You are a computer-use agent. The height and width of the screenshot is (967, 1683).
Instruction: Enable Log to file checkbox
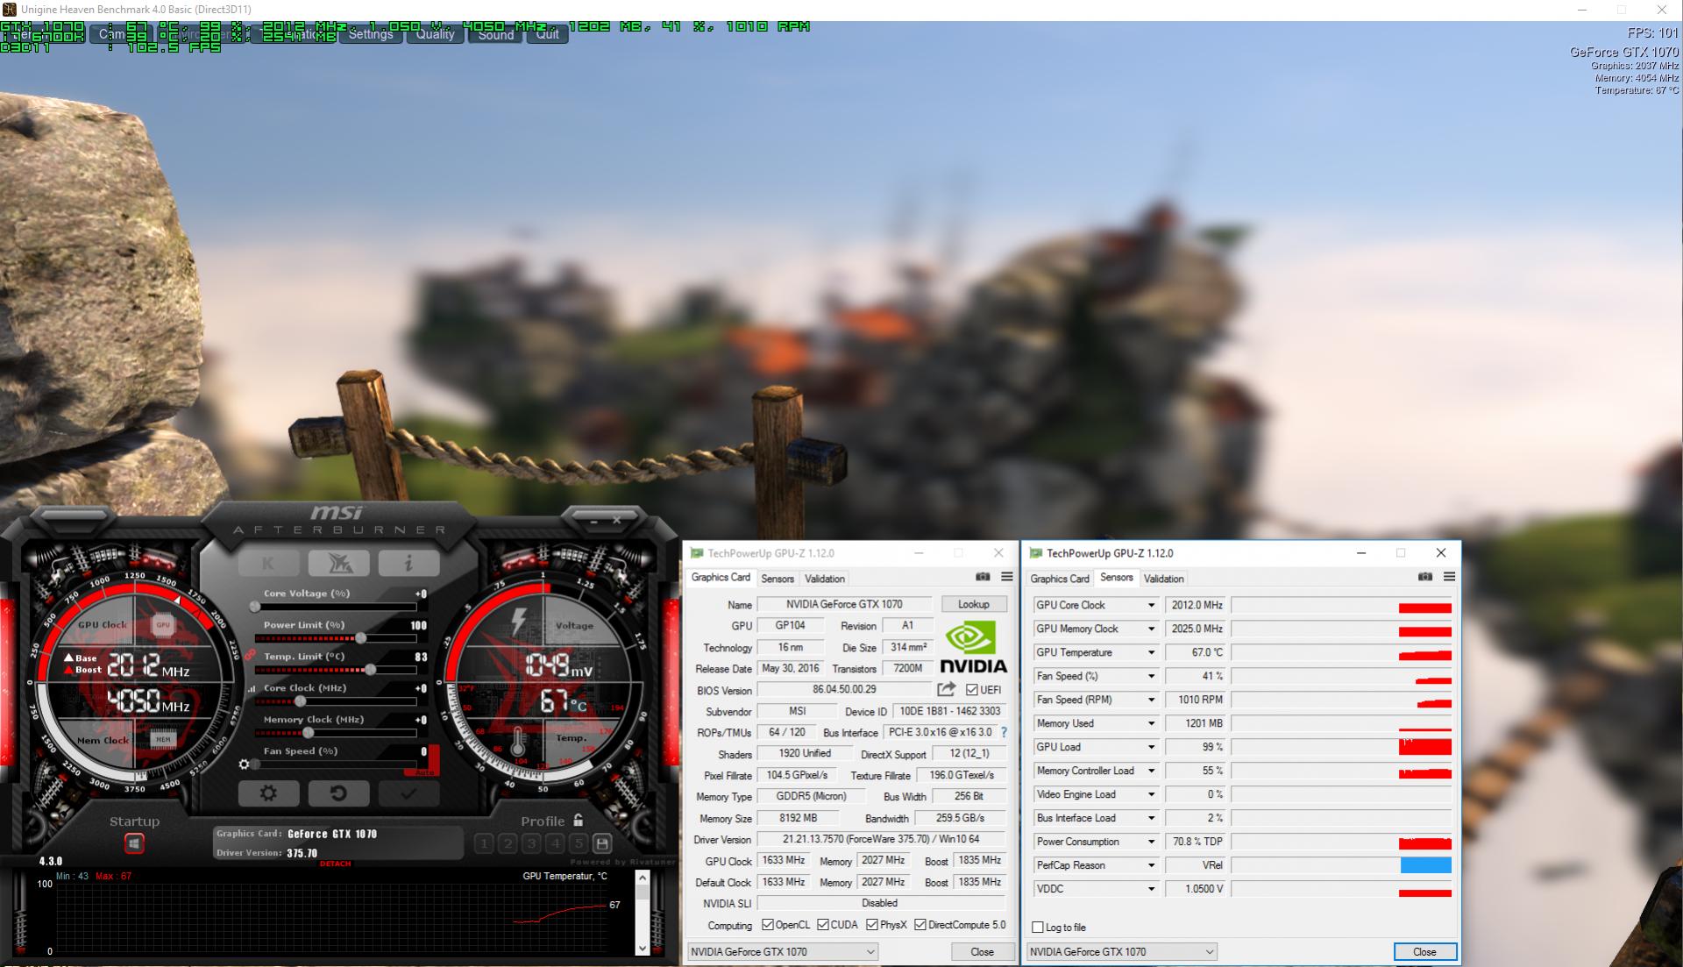click(1038, 927)
